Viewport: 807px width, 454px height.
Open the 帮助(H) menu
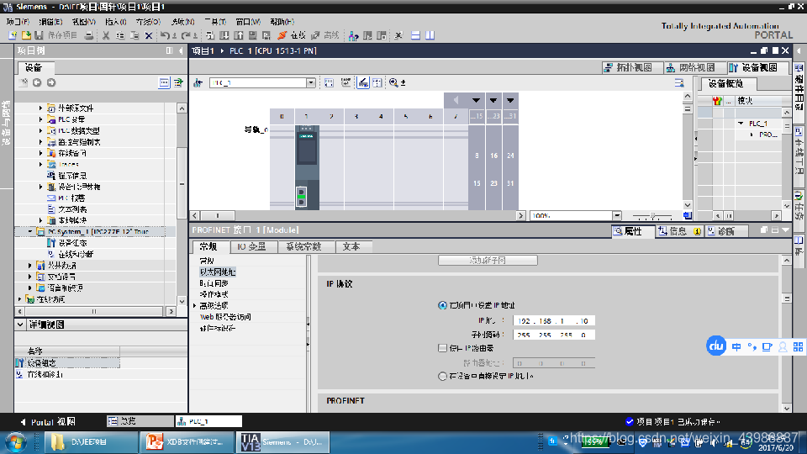click(282, 22)
